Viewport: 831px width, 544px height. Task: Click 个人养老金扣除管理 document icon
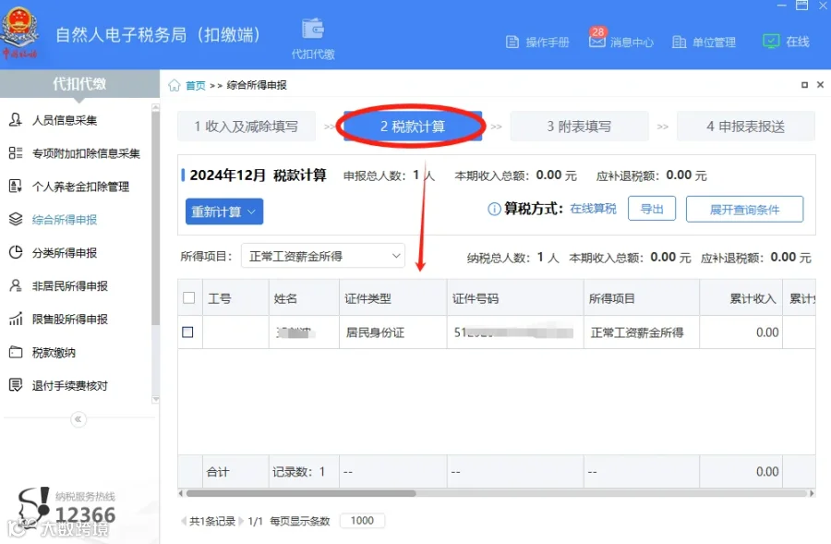[16, 187]
